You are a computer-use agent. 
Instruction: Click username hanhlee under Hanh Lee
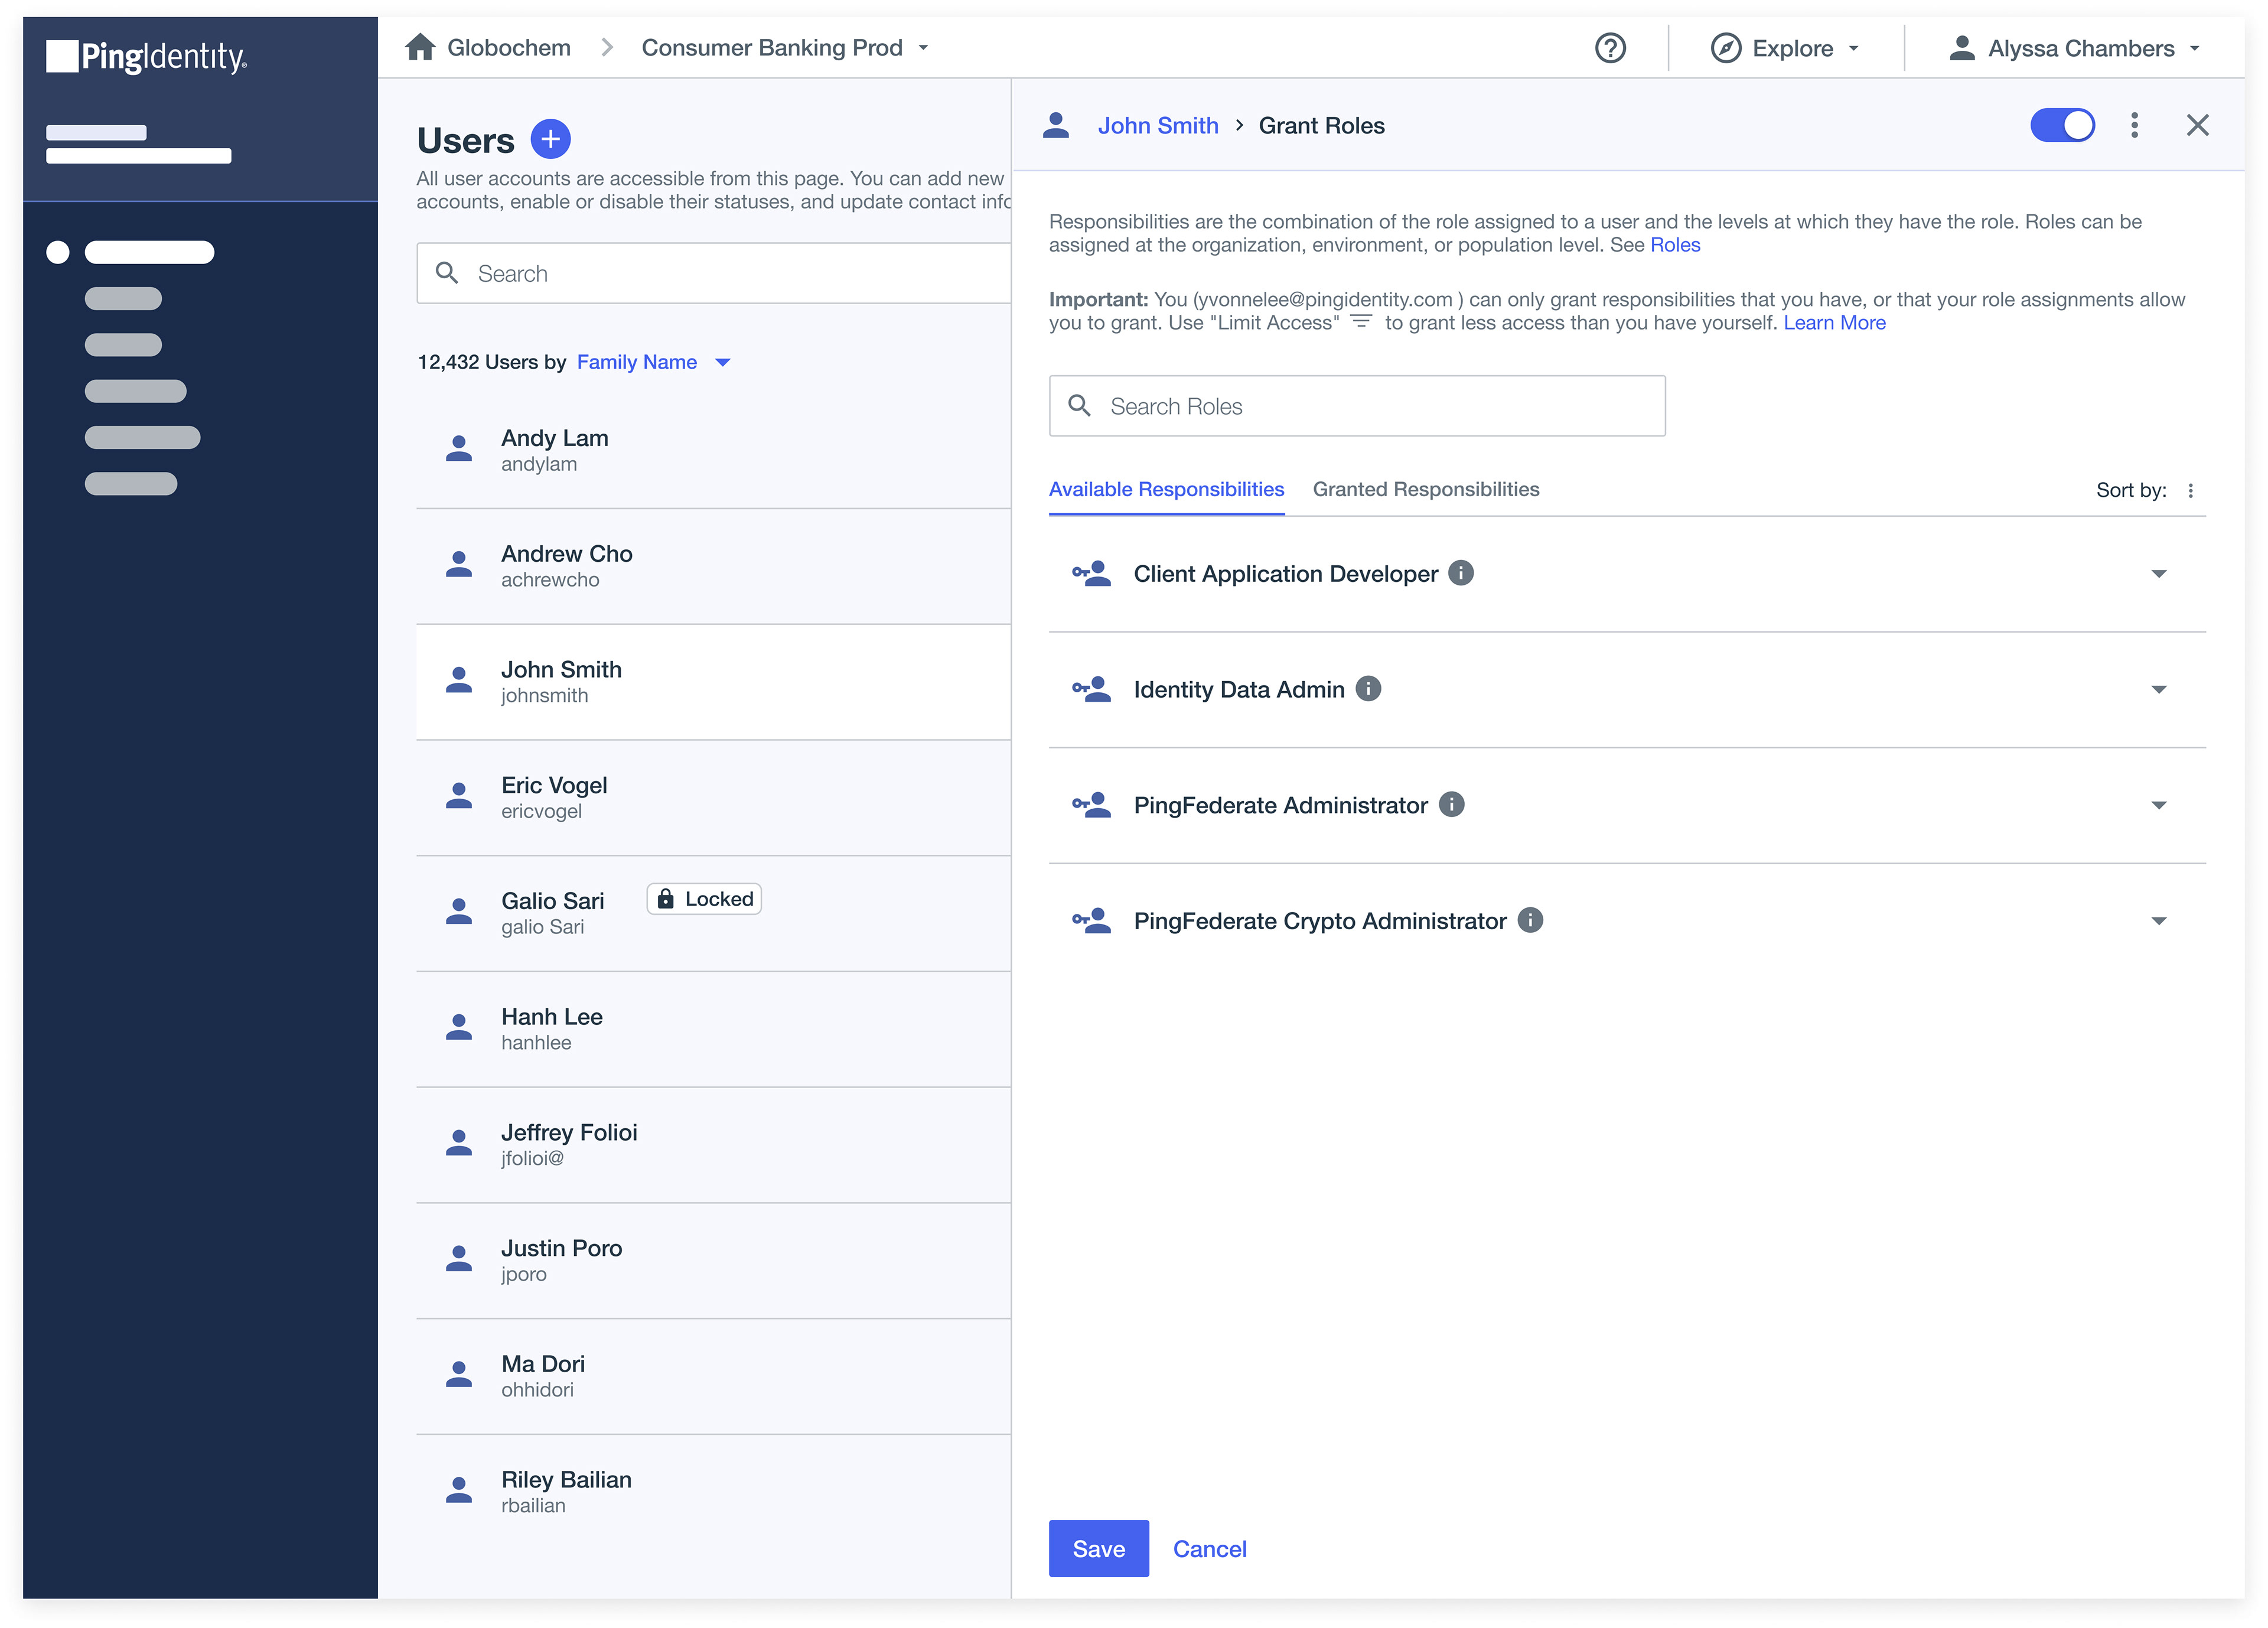tap(536, 1043)
